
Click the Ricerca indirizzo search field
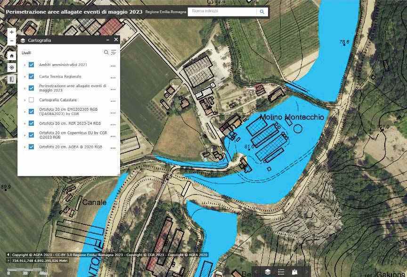222,11
